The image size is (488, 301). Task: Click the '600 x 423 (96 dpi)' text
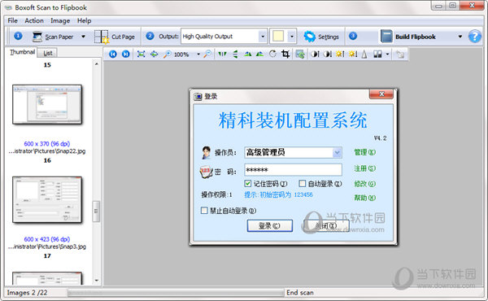47,239
